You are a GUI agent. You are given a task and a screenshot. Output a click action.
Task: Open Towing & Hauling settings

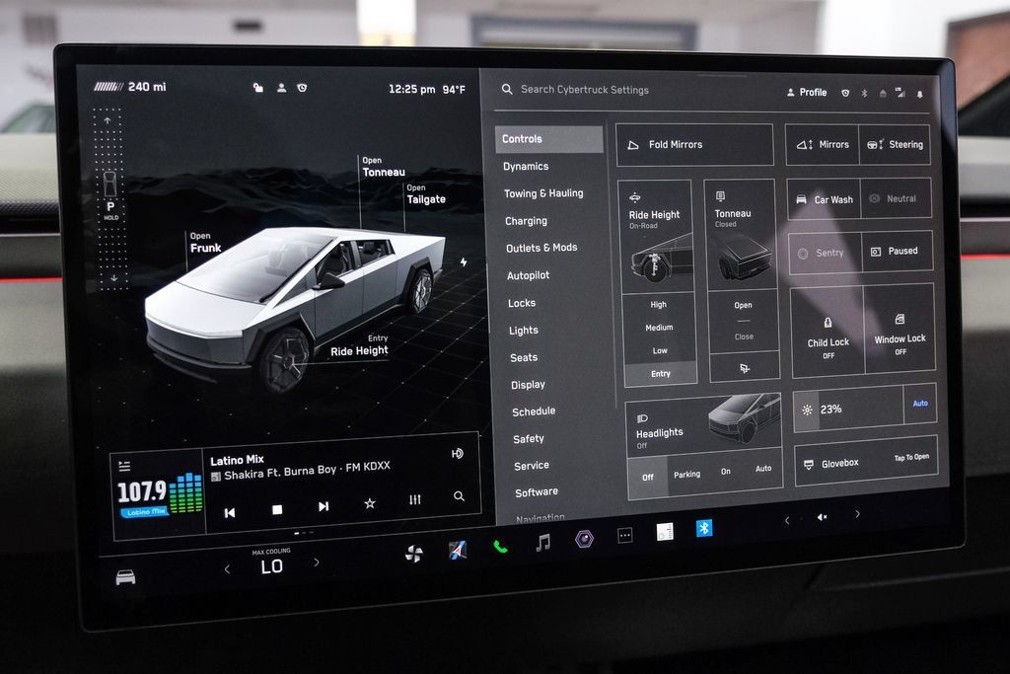[x=543, y=193]
